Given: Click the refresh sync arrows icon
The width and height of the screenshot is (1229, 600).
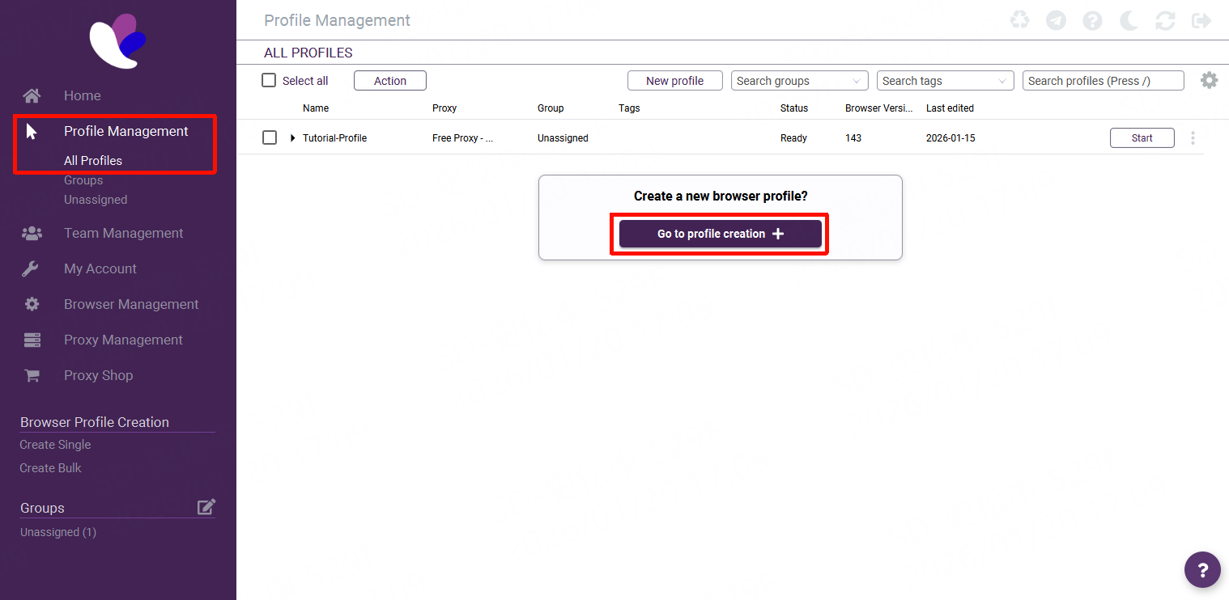Looking at the screenshot, I should (1165, 20).
